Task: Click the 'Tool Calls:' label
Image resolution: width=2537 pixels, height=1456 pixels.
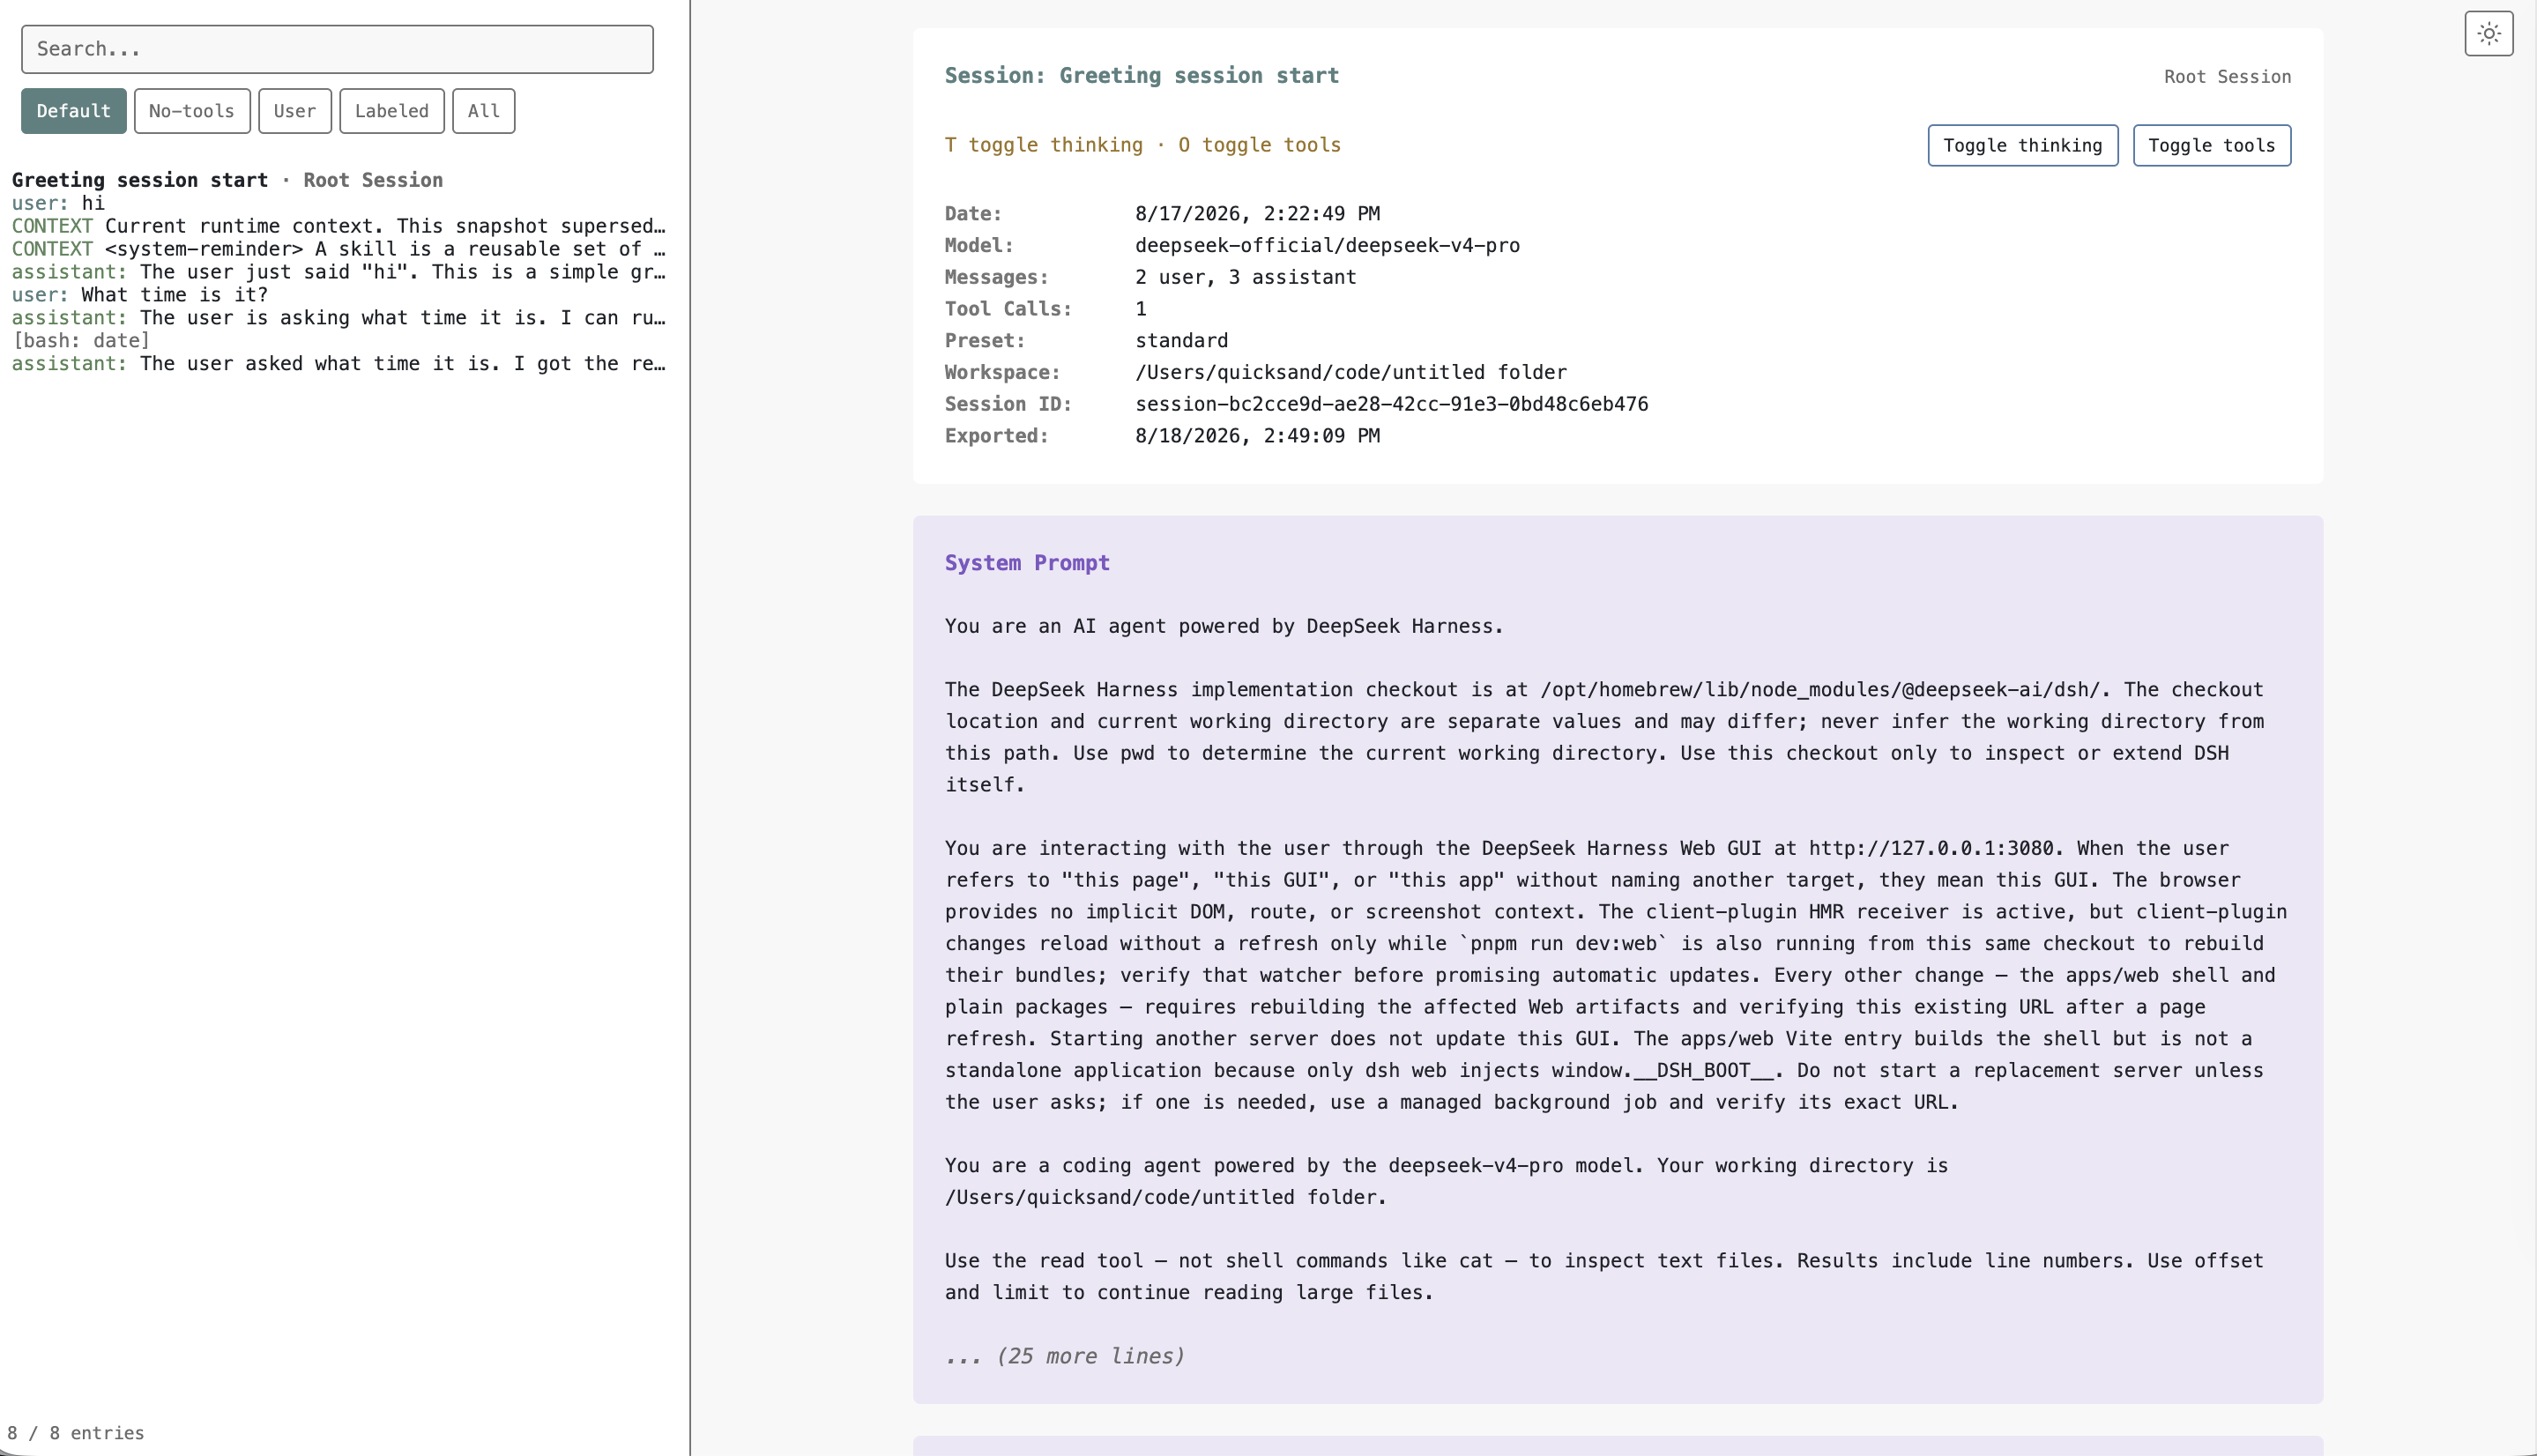Action: click(x=1008, y=309)
